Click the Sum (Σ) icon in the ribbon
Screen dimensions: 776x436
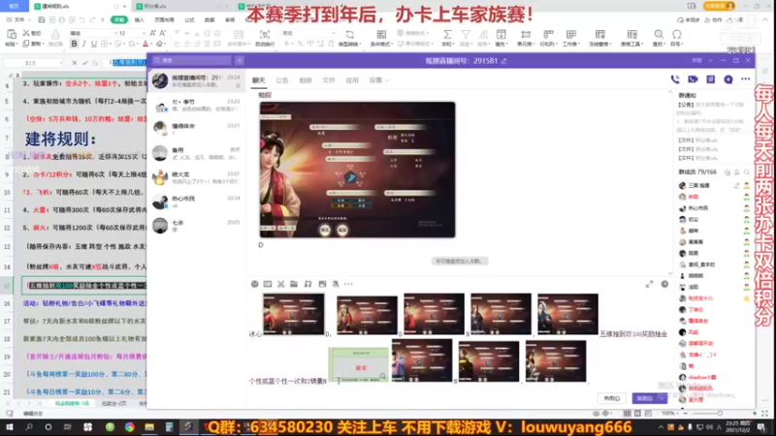[x=447, y=34]
